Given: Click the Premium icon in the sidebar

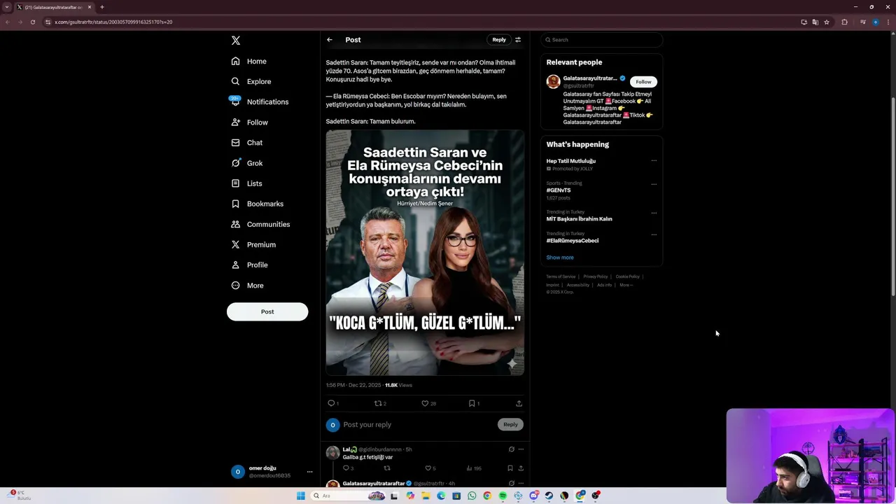Looking at the screenshot, I should [235, 244].
